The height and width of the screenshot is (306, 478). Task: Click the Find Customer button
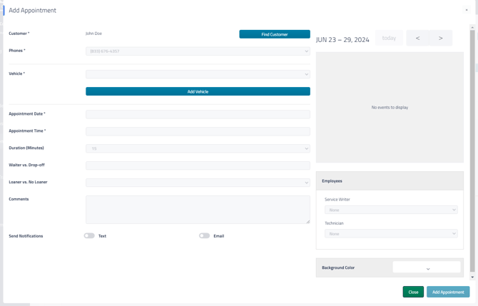tap(275, 34)
